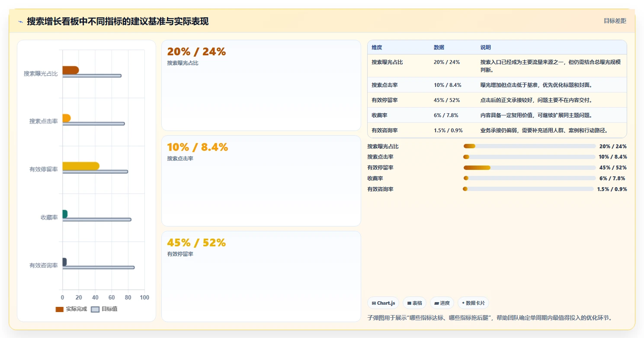Click the 有效停留率 progress bar

529,168
